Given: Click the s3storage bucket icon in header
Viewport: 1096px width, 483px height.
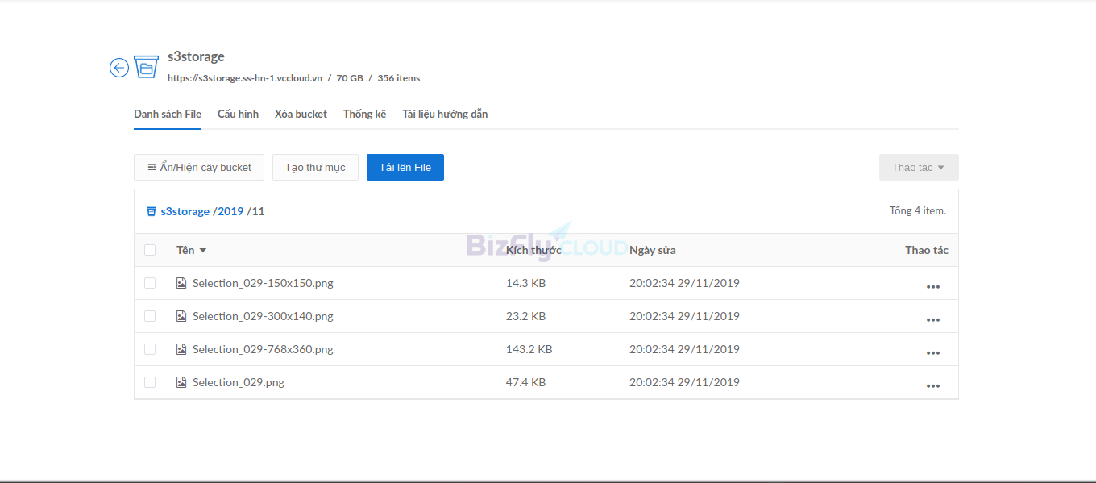Looking at the screenshot, I should coord(146,67).
